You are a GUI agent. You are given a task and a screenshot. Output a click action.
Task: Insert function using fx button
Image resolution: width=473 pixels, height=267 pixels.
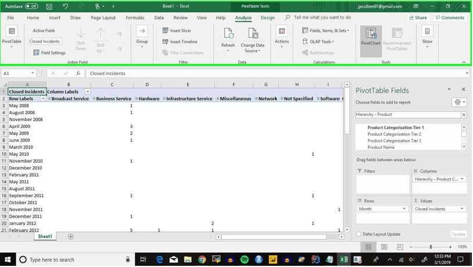tap(78, 73)
